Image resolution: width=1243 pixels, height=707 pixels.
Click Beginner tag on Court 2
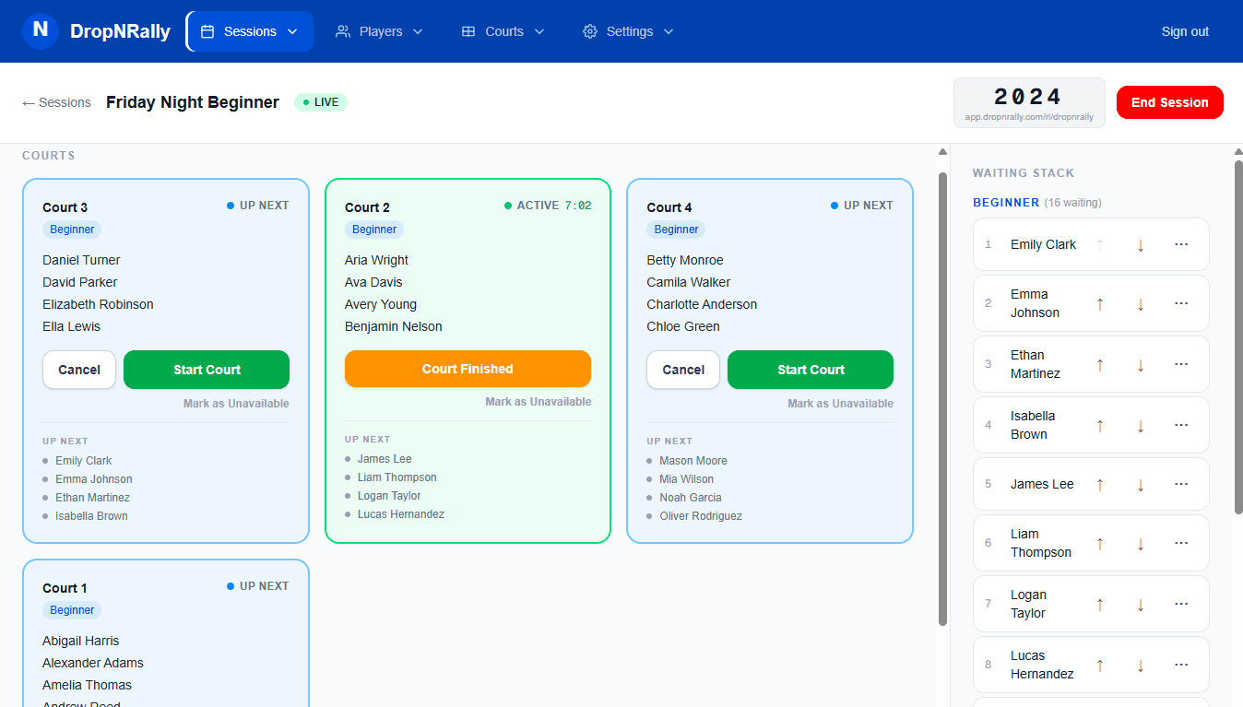[x=374, y=230]
